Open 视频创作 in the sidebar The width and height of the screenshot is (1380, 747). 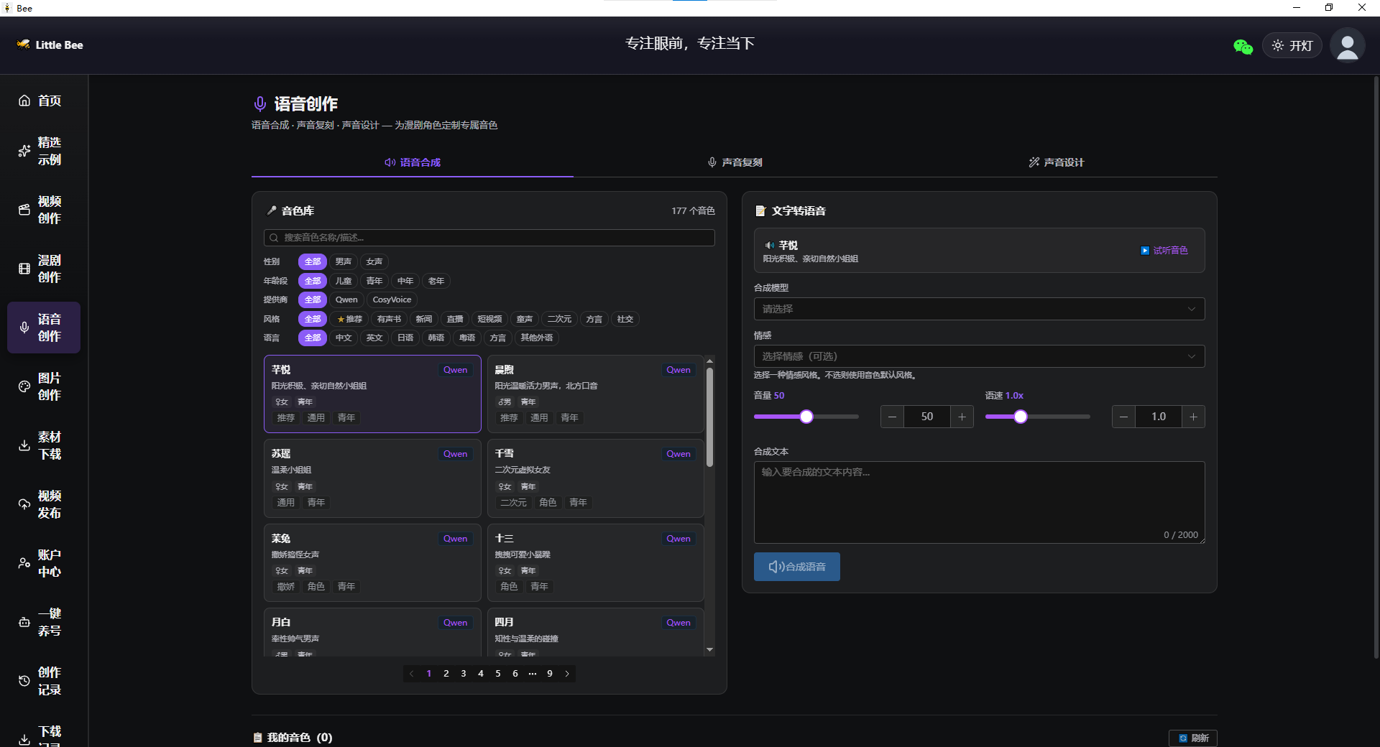pyautogui.click(x=40, y=210)
